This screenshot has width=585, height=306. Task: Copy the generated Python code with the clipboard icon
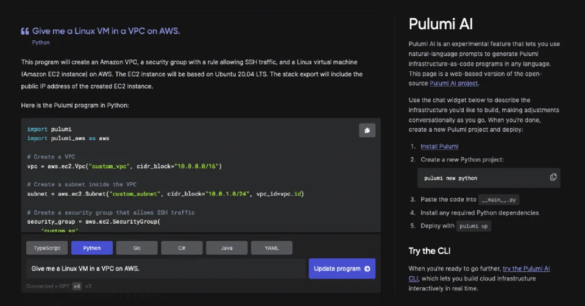pos(367,130)
